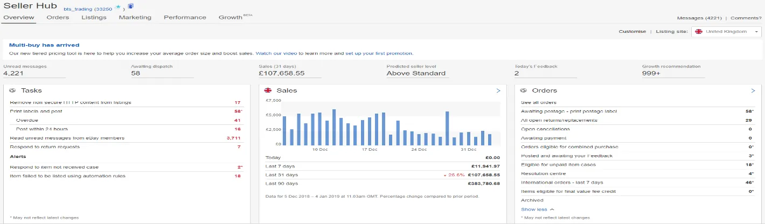Screen dimensions: 765x224
Task: Click the gear icon in Tasks panel header
Action: pyautogui.click(x=12, y=90)
